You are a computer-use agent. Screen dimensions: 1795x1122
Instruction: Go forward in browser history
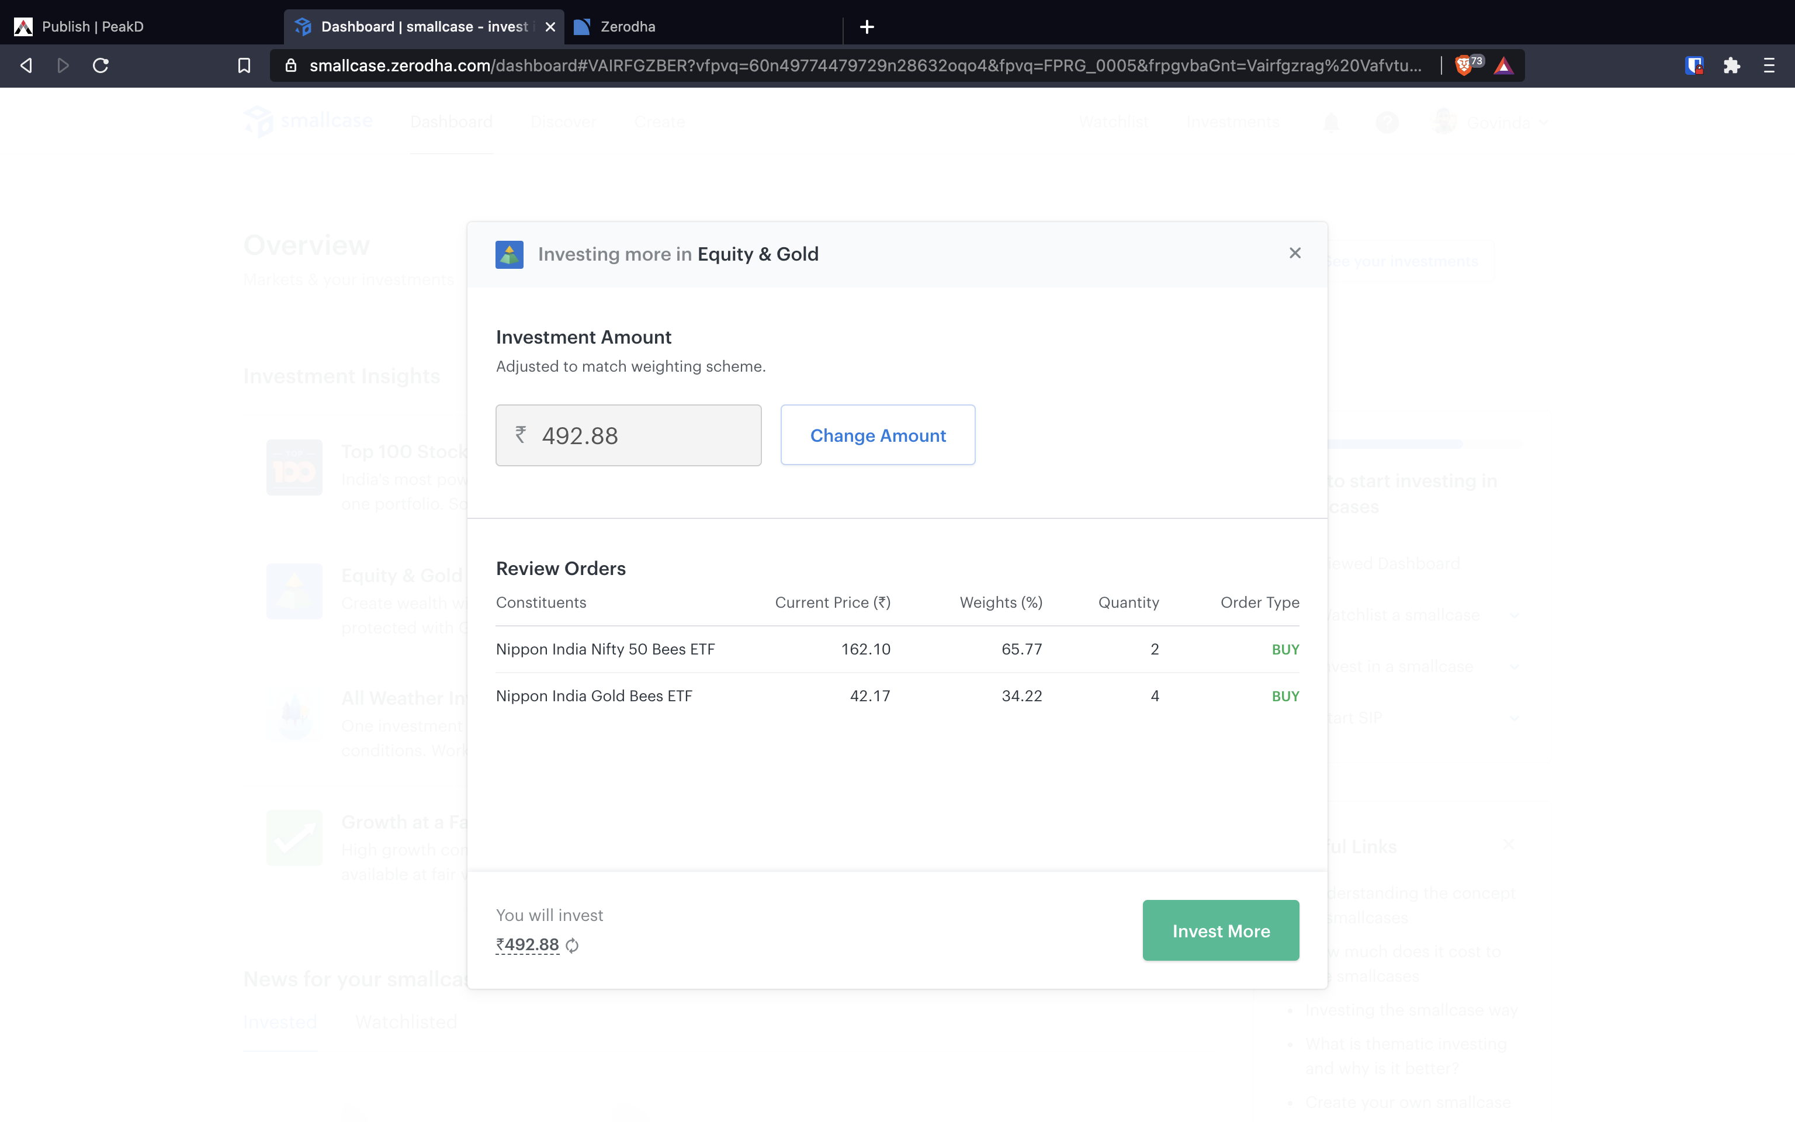[63, 65]
